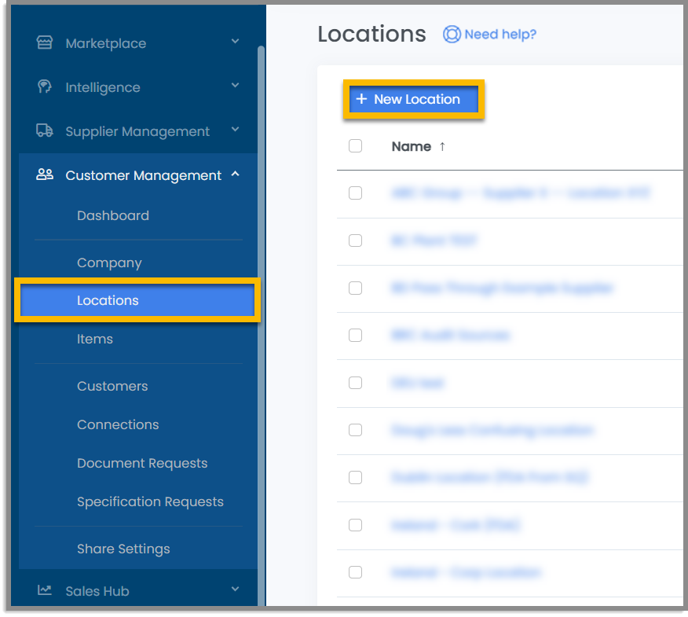Click the ascending sort arrow beside Name
This screenshot has height=617, width=688.
click(x=444, y=146)
